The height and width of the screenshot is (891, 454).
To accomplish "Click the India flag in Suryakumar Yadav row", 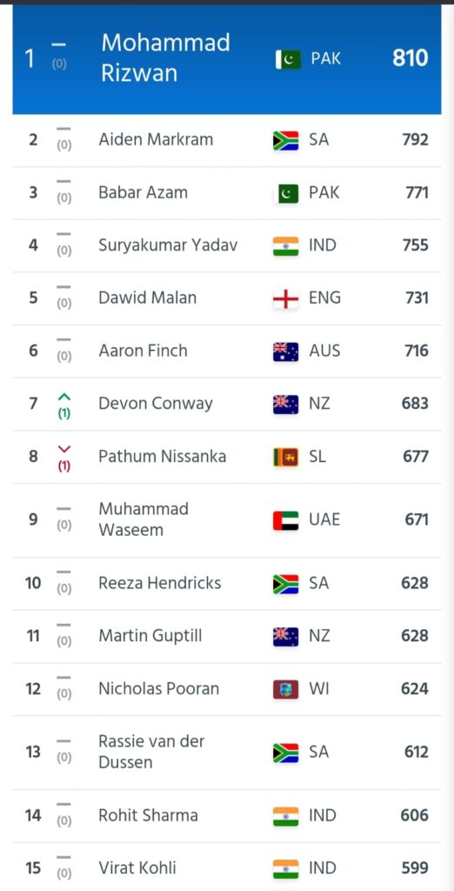I will (x=285, y=246).
